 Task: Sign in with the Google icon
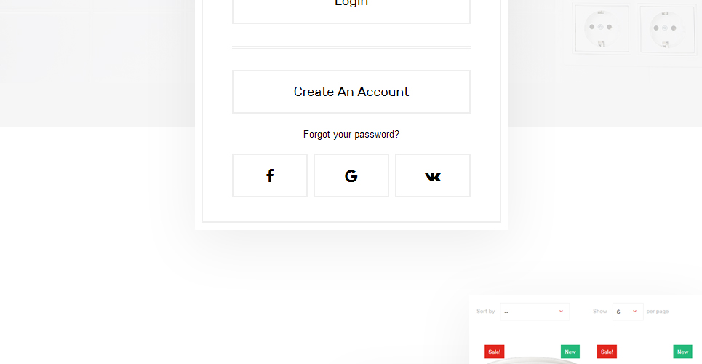click(x=351, y=175)
